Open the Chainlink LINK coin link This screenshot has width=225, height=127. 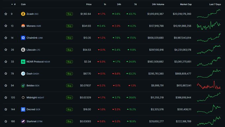[x=35, y=38]
